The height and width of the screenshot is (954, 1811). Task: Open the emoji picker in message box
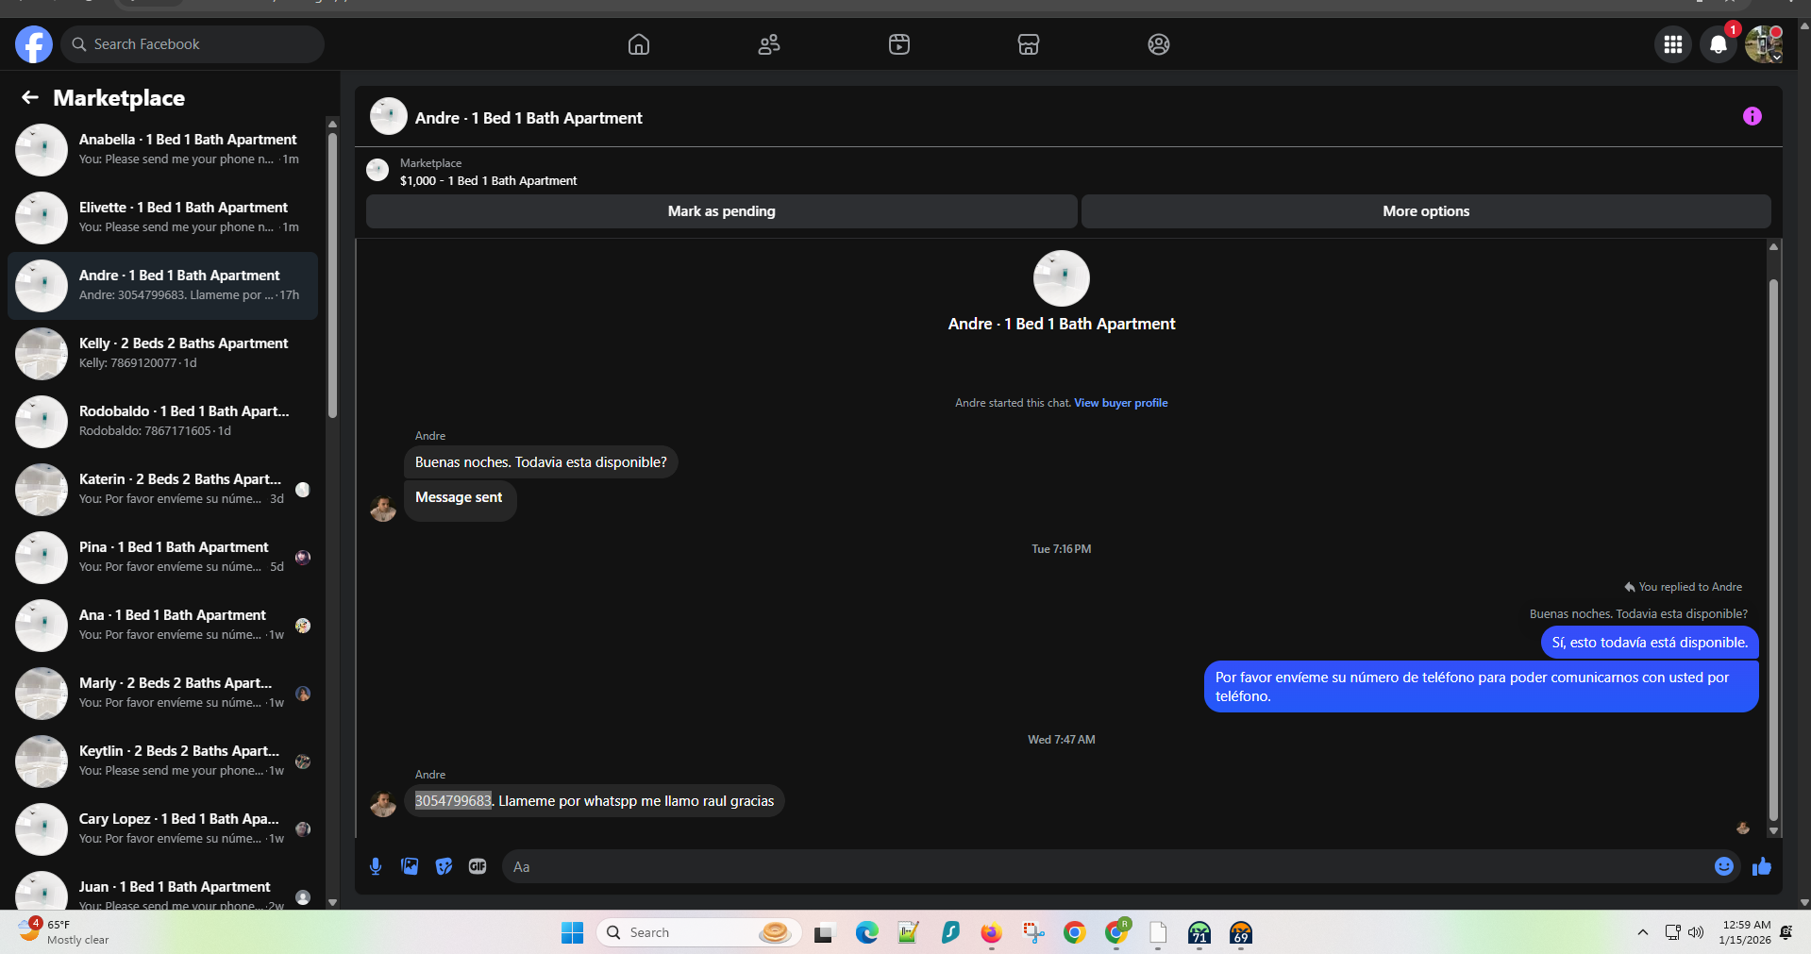pos(1724,866)
